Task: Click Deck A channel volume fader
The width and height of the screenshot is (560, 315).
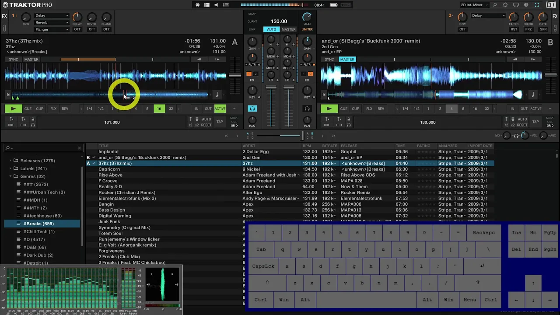Action: 271,87
